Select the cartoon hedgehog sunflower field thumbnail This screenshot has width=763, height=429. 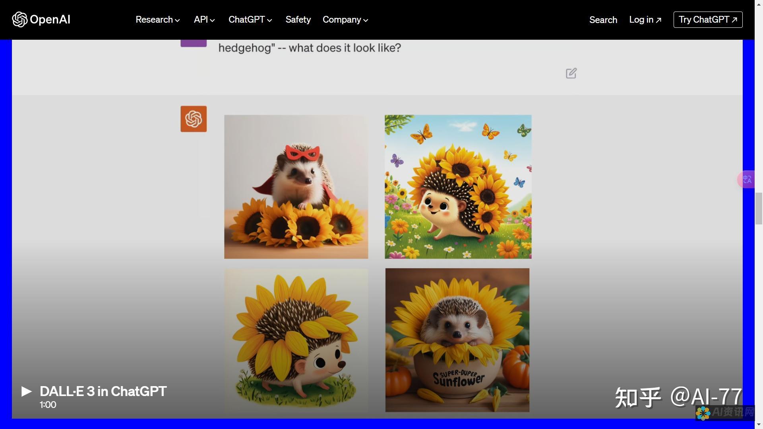coord(457,186)
